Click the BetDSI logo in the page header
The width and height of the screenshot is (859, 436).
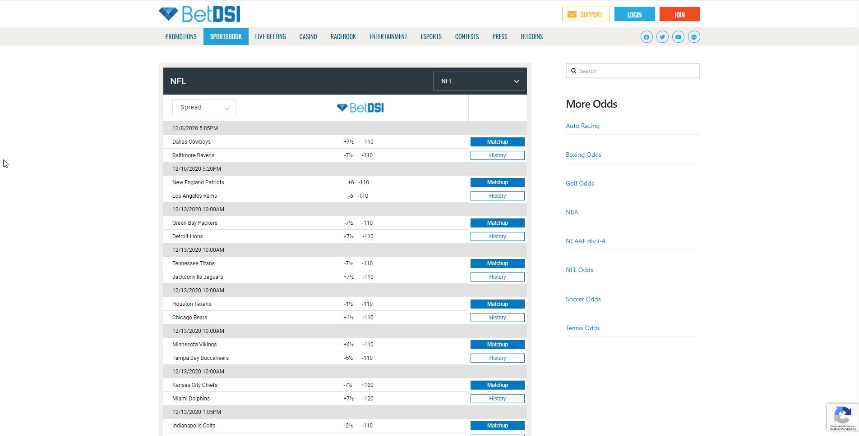(x=199, y=14)
